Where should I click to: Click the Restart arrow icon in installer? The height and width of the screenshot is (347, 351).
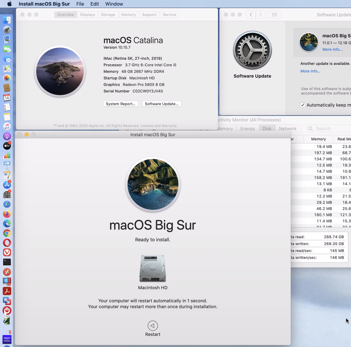153,326
